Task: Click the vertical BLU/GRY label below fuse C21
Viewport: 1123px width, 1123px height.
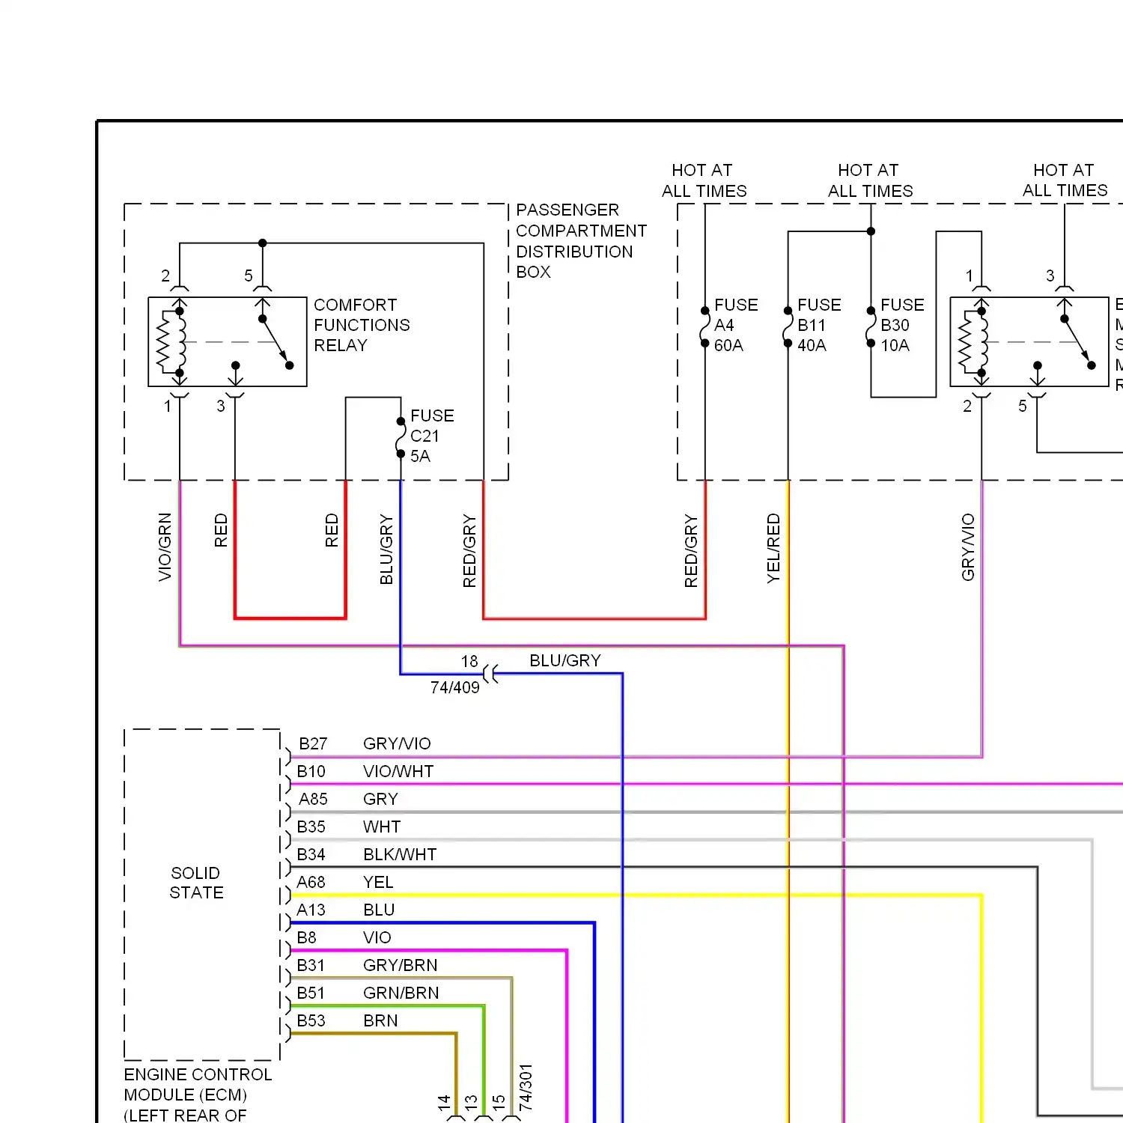Action: coord(386,549)
